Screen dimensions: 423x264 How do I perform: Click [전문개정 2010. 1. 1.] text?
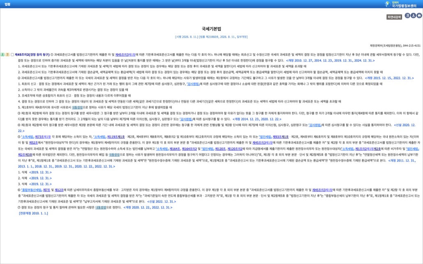(x=33, y=213)
